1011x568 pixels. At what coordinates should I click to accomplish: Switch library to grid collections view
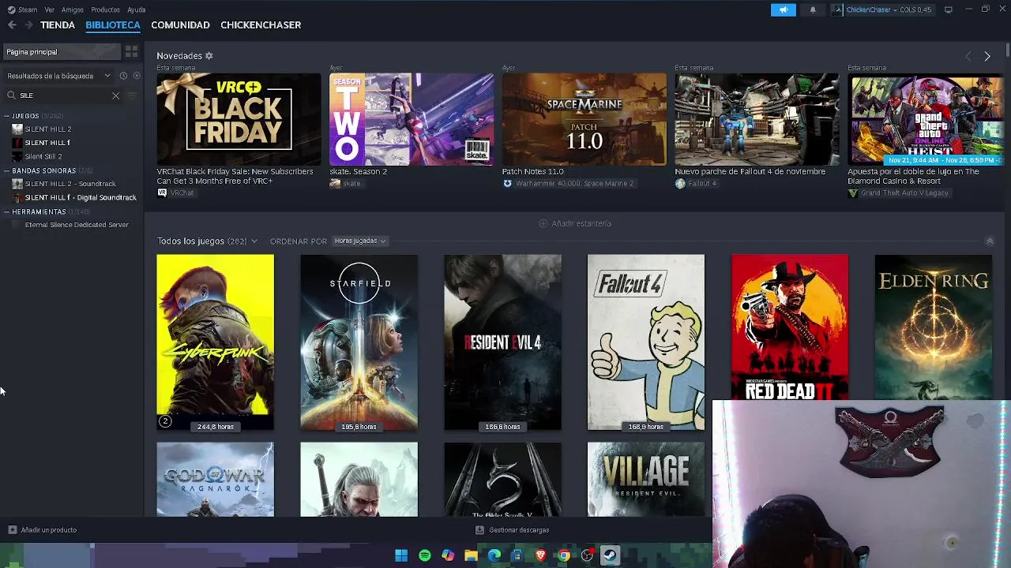pos(132,52)
